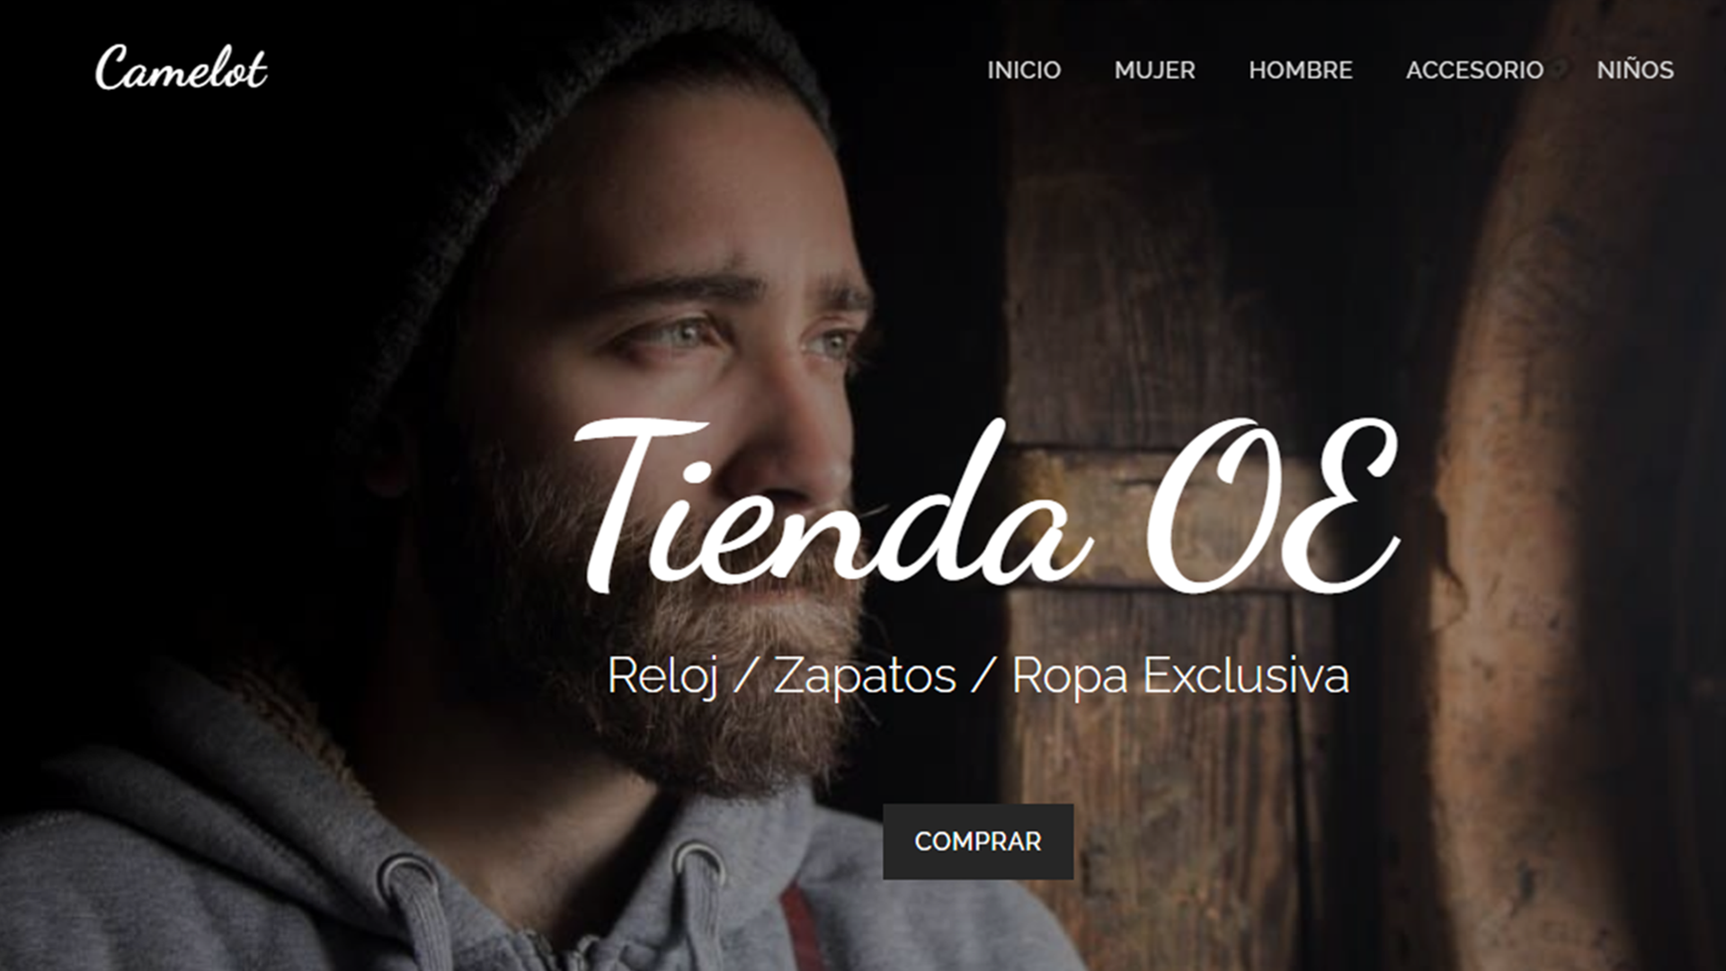The width and height of the screenshot is (1726, 971).
Task: Return home via the Camelot brand name
Action: click(x=181, y=67)
